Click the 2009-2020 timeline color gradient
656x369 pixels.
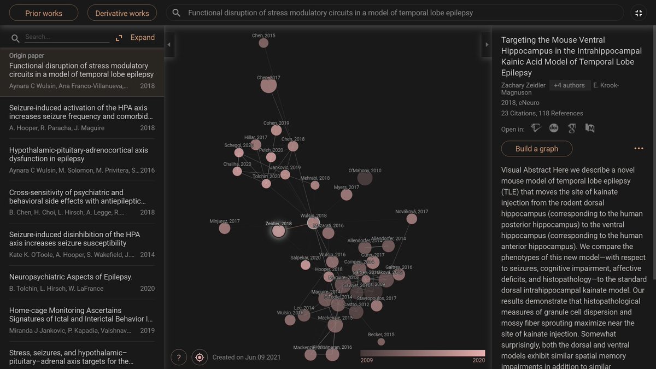pos(423,353)
